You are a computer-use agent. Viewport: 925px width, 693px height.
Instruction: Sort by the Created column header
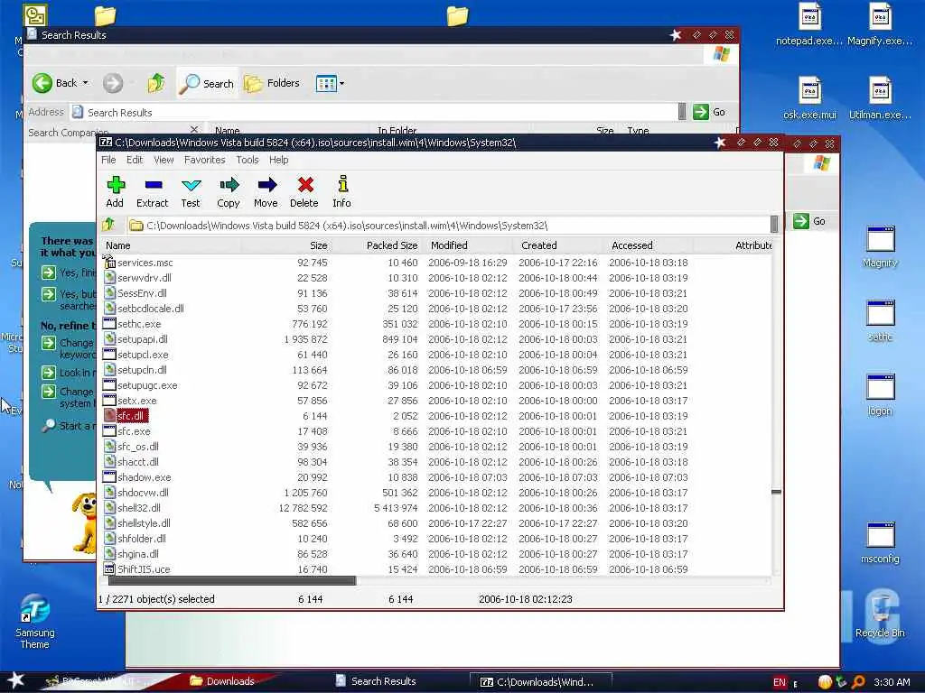tap(557, 245)
